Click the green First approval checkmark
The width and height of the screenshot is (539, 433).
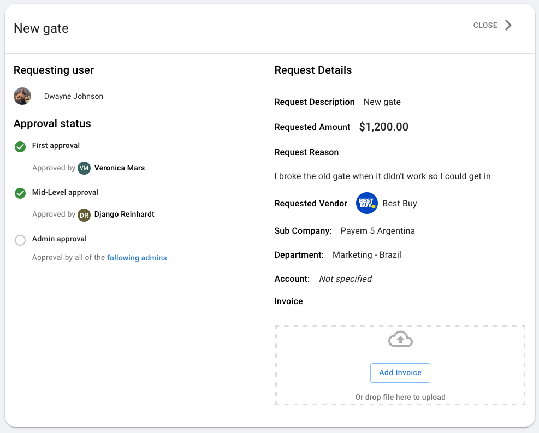click(20, 146)
